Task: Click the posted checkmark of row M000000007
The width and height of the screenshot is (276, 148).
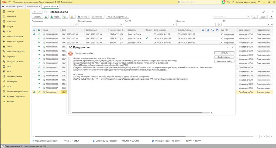Action: click(39, 88)
